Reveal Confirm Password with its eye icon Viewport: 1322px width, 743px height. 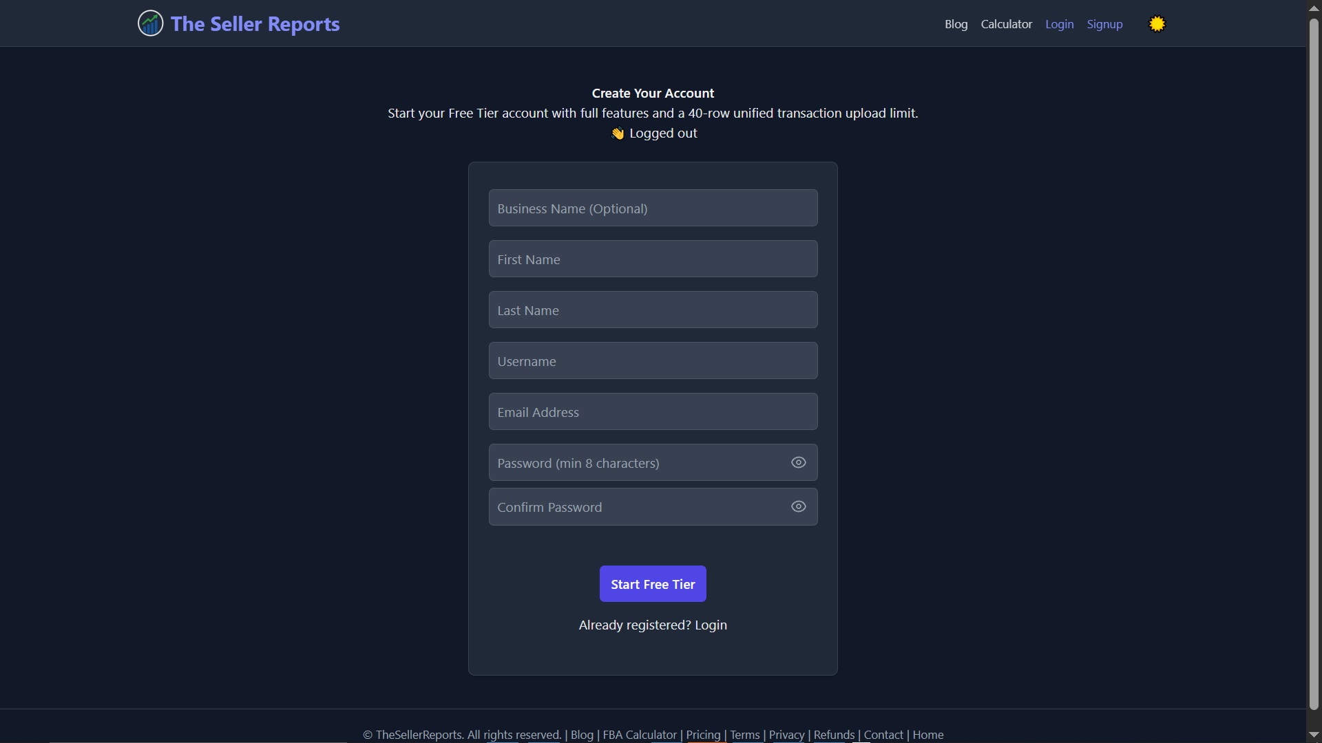click(798, 506)
